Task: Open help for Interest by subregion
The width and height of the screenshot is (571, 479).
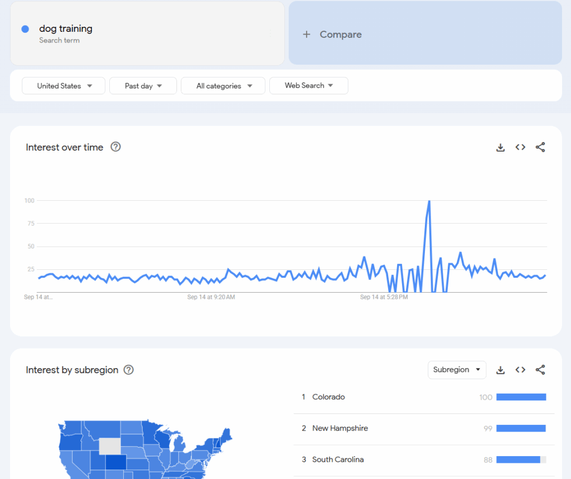Action: click(128, 370)
